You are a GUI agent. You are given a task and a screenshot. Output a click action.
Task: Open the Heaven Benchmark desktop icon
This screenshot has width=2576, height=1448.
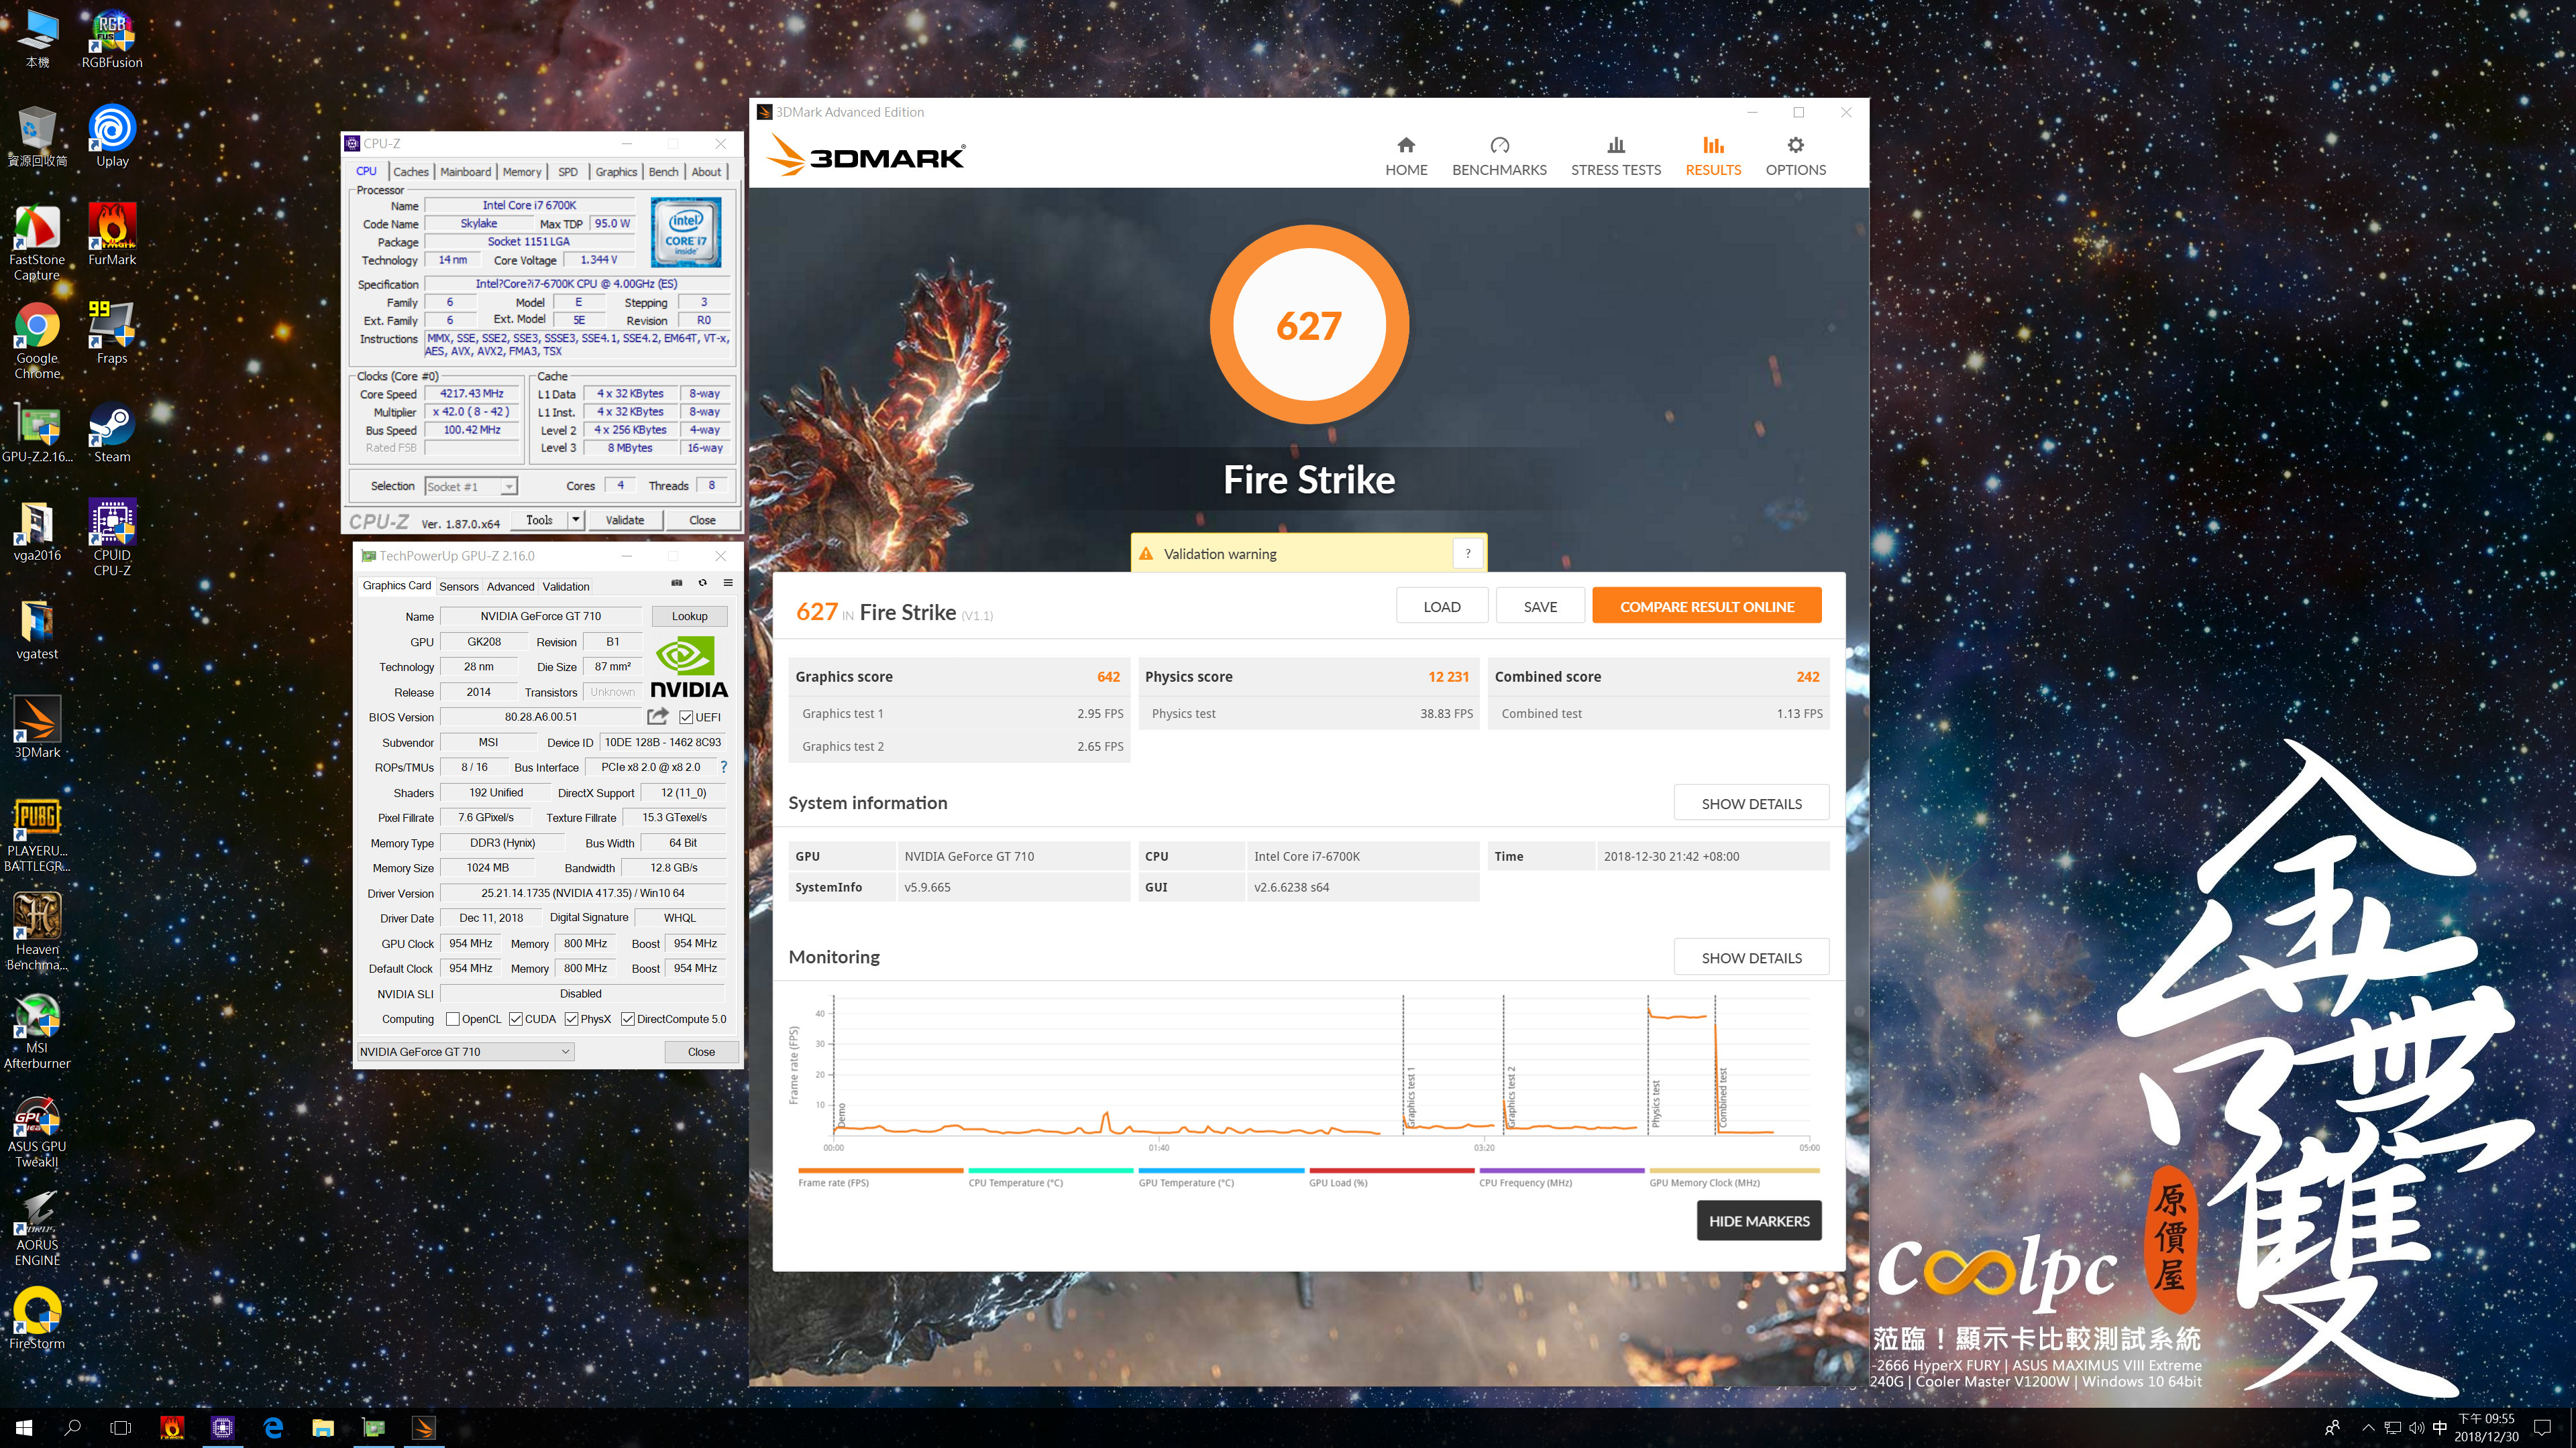[x=37, y=932]
